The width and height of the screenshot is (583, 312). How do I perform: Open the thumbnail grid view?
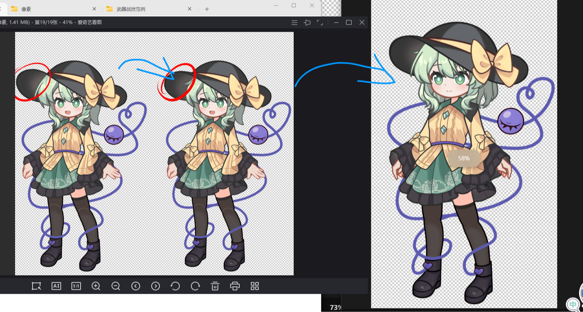coord(255,286)
